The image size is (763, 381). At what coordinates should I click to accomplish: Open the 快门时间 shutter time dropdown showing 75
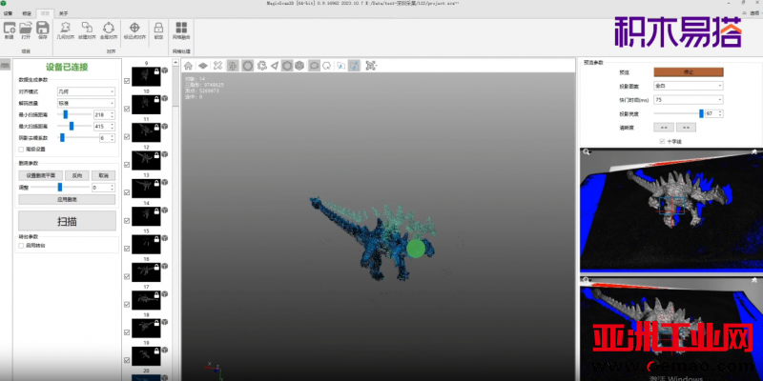click(x=688, y=100)
